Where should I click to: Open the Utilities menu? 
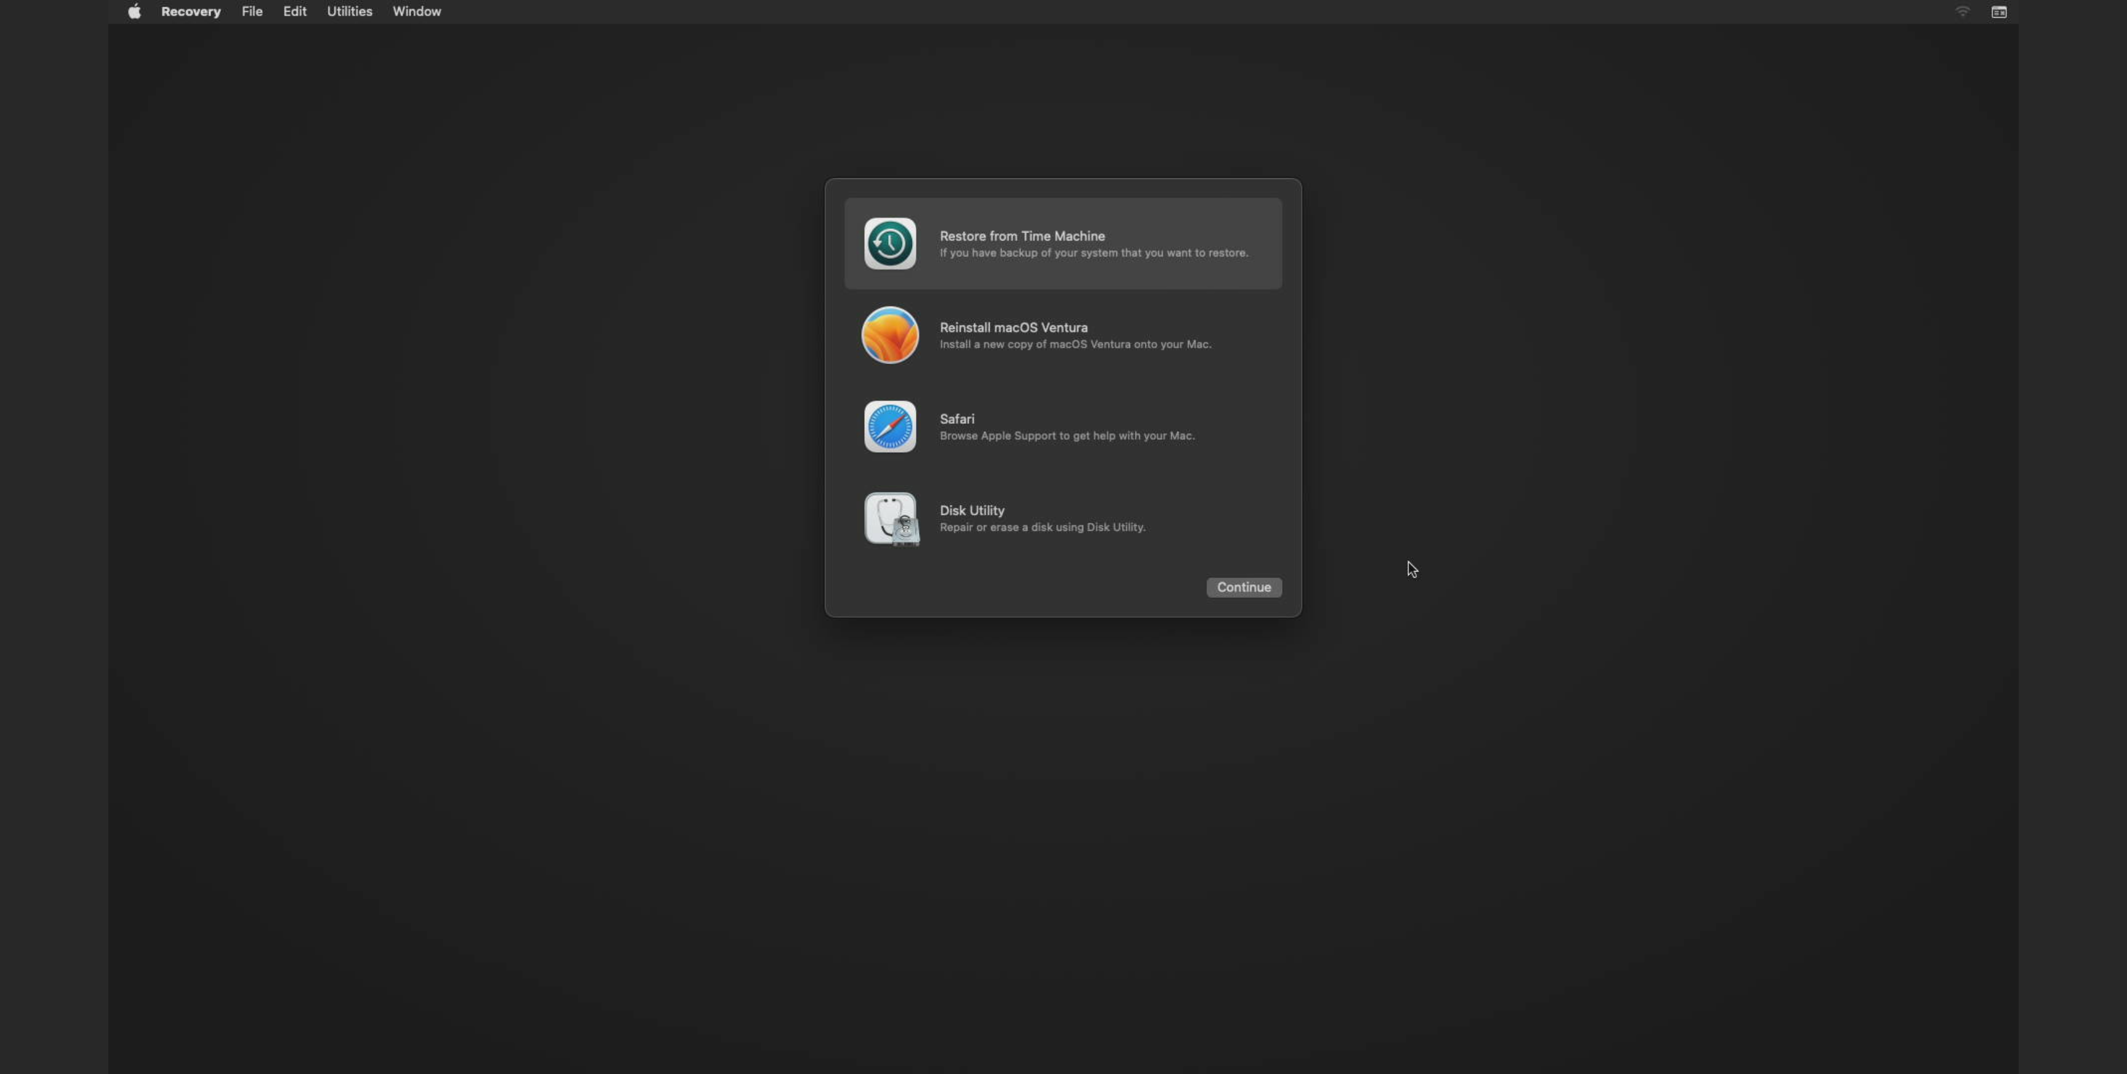pos(350,10)
